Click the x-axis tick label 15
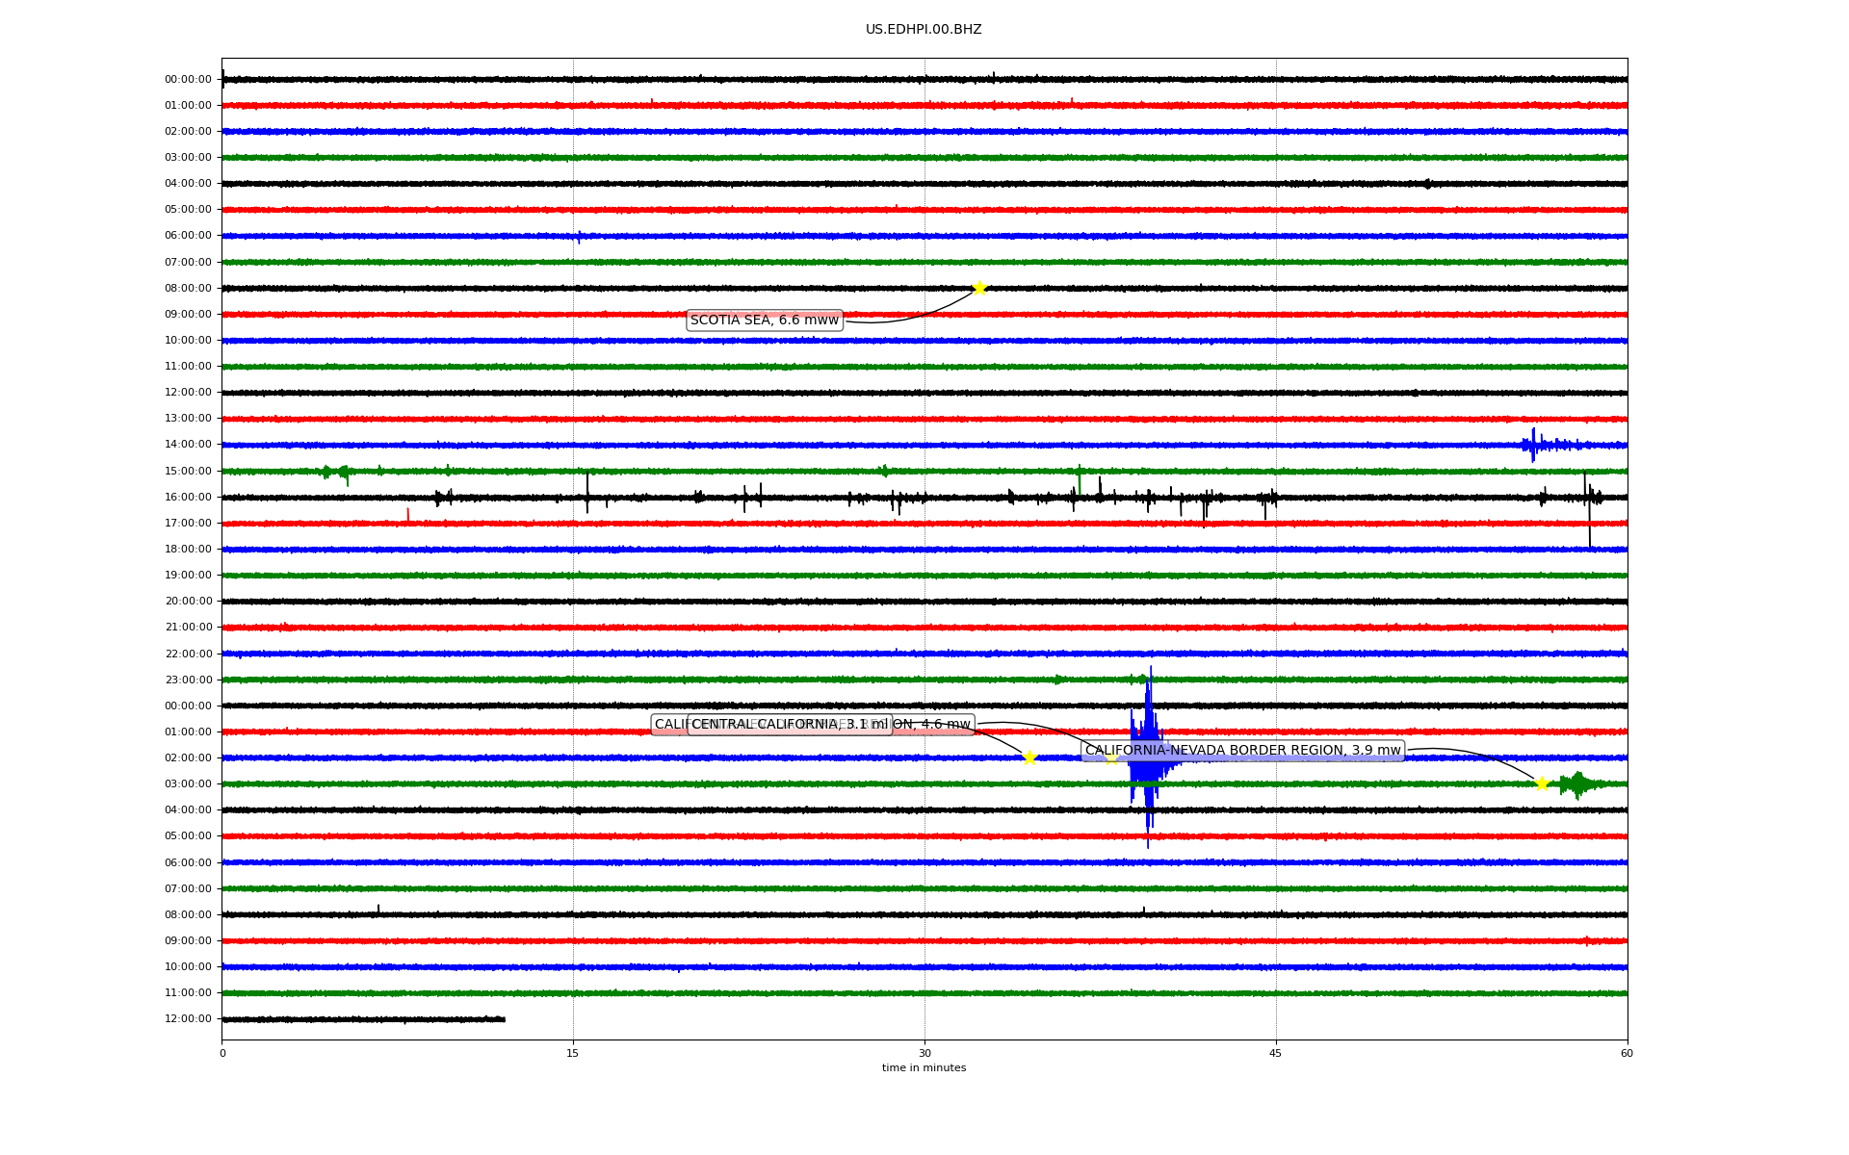The image size is (1849, 1155). click(573, 1054)
